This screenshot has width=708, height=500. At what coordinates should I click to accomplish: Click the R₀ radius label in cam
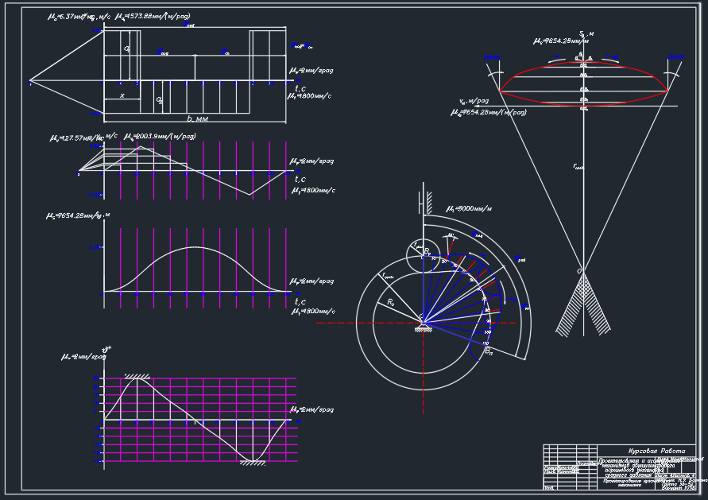390,302
